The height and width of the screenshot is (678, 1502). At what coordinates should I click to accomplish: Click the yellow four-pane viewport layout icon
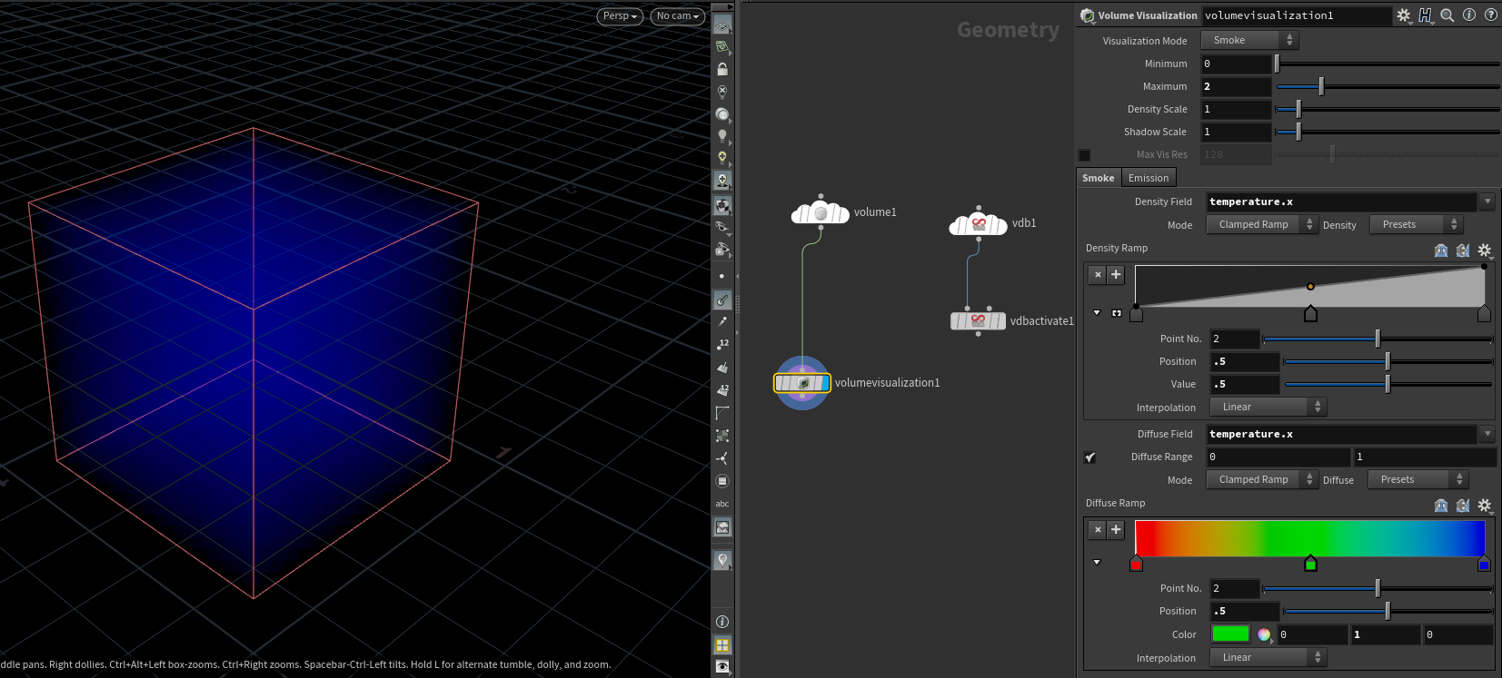point(722,645)
